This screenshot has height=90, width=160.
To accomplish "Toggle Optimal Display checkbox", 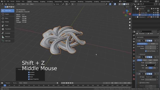I will pos(146,51).
